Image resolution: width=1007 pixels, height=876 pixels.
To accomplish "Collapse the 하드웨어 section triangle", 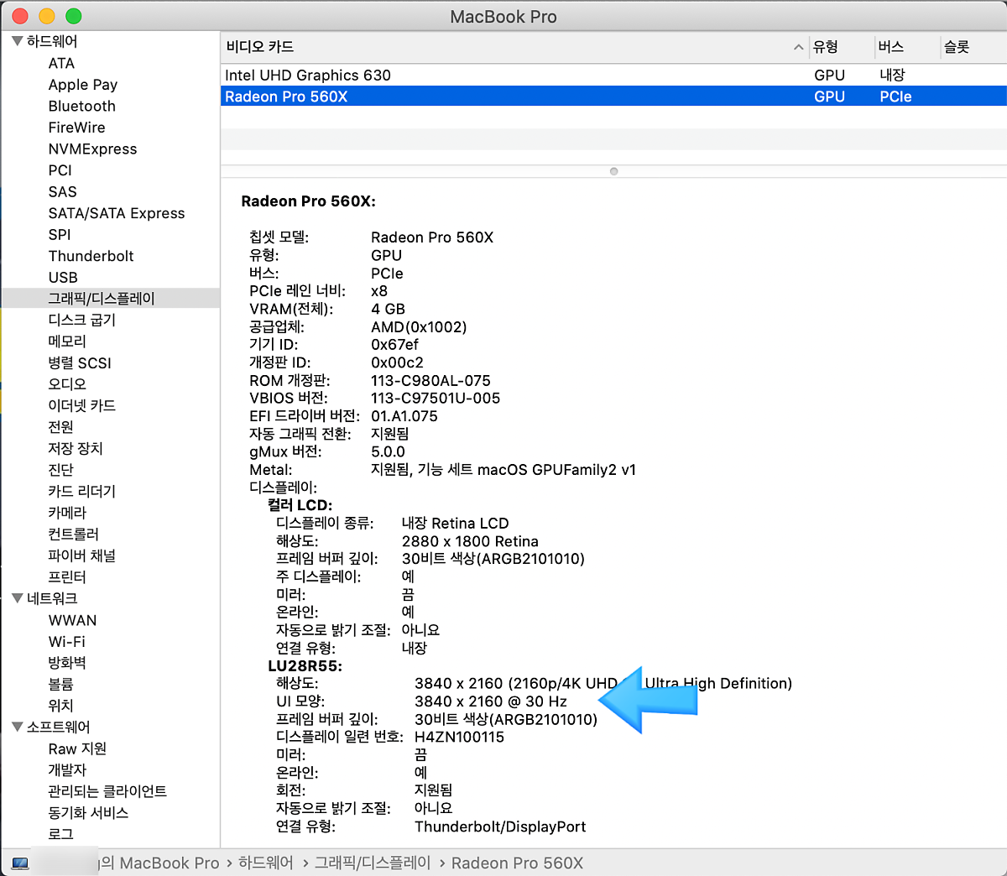I will 17,41.
